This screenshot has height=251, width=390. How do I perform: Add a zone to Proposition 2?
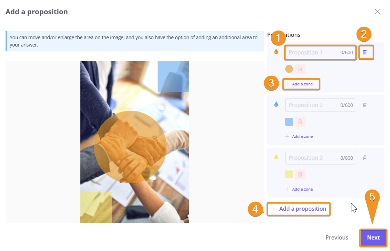(299, 136)
